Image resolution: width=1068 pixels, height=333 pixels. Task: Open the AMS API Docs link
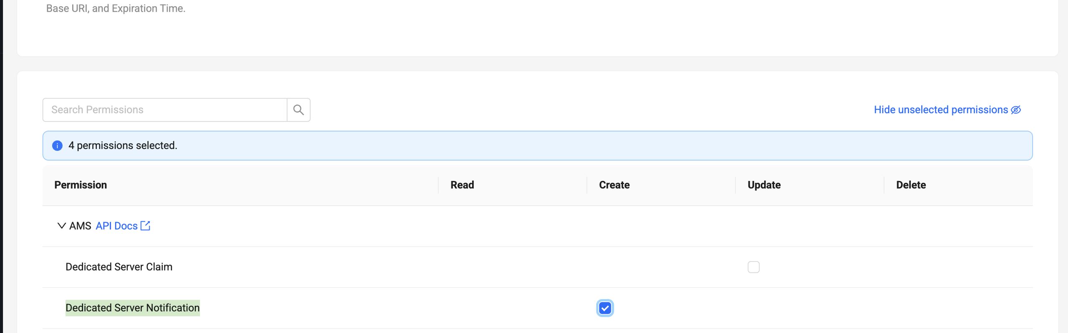click(x=116, y=226)
